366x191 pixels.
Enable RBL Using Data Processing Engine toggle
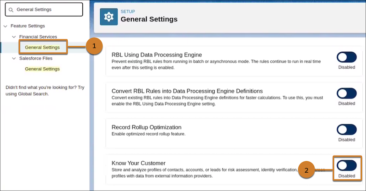point(346,57)
